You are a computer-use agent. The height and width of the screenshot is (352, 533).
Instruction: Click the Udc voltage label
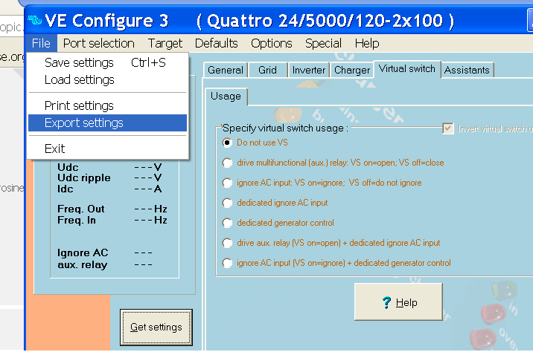pos(68,167)
